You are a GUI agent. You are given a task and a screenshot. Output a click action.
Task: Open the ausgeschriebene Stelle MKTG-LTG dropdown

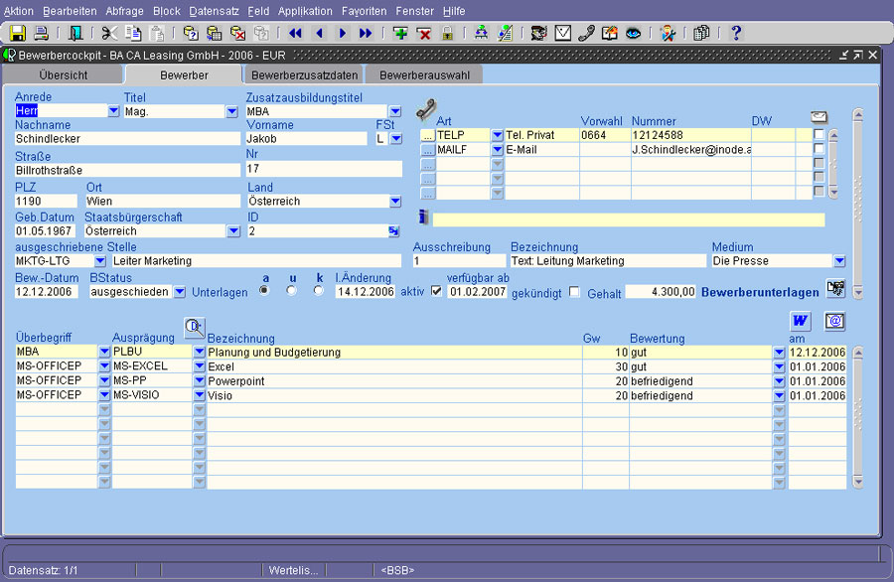pos(99,261)
